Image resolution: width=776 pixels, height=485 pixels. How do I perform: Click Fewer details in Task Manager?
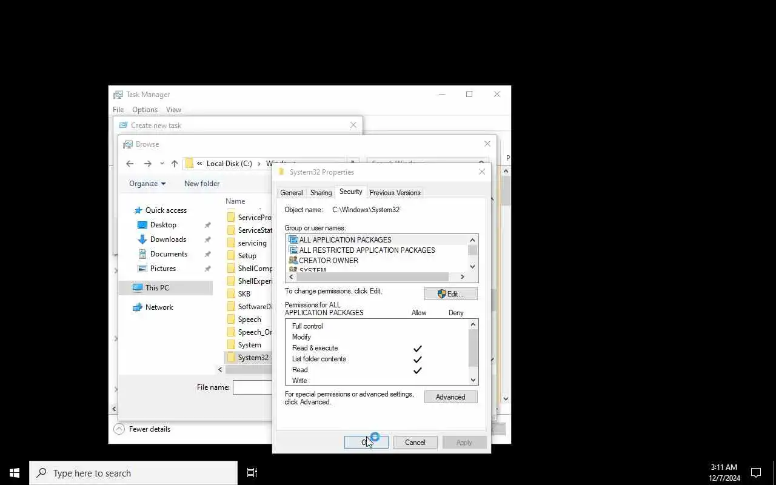click(x=143, y=429)
